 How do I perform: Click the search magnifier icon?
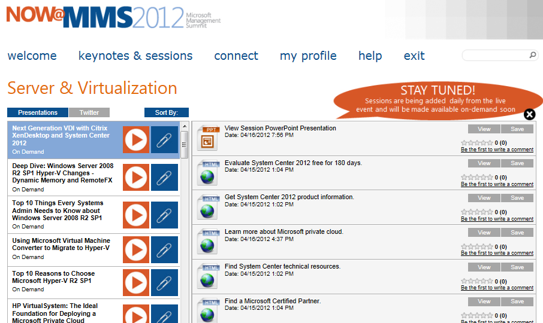[532, 56]
